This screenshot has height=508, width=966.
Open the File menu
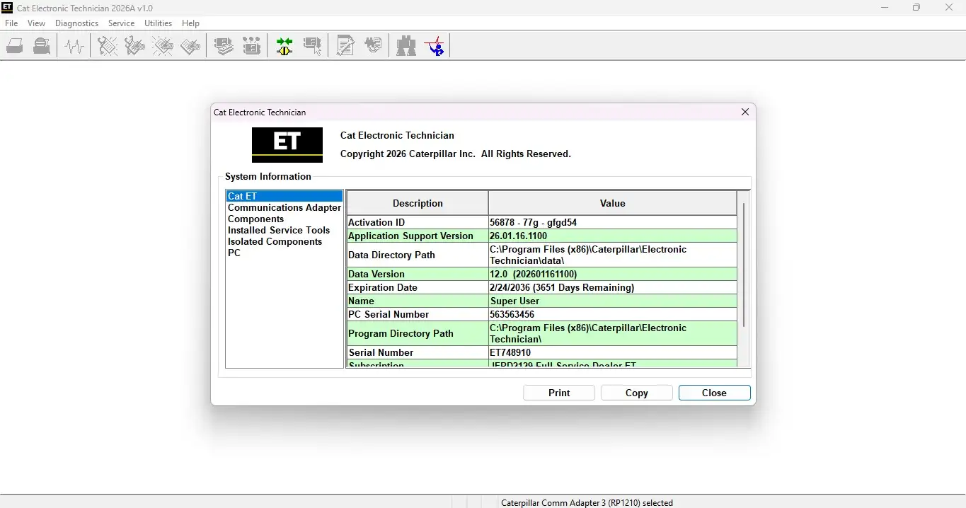point(11,23)
